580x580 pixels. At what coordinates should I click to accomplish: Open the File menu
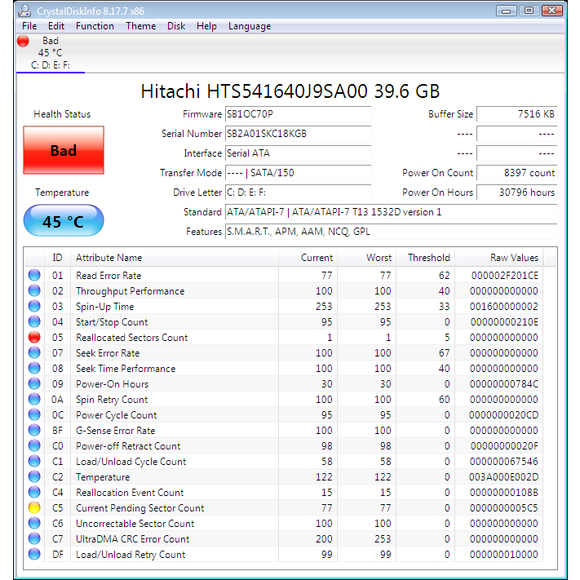(29, 26)
